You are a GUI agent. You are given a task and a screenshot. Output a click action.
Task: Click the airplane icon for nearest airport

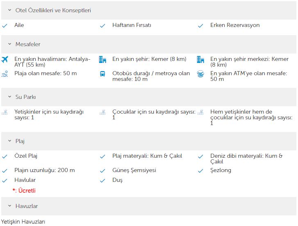[5, 59]
